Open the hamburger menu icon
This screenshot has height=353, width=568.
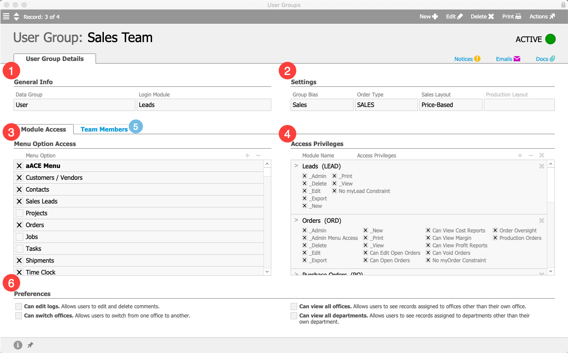coord(6,17)
